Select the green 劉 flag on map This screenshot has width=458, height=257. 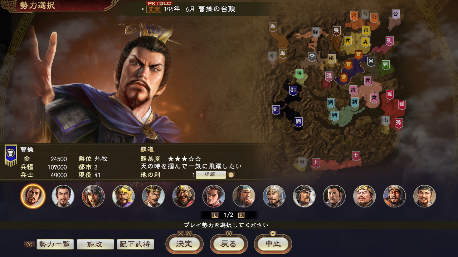click(x=386, y=65)
